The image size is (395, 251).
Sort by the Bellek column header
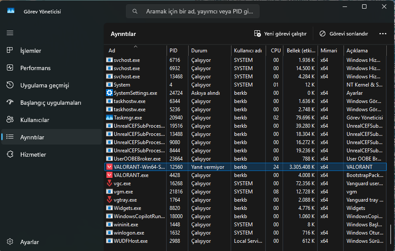(x=301, y=50)
